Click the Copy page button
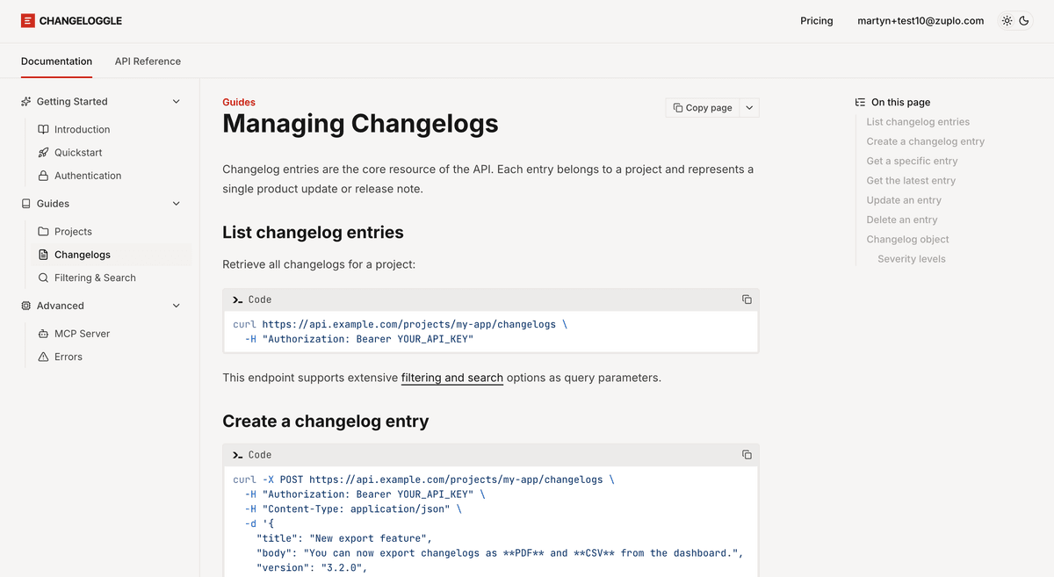This screenshot has width=1054, height=577. 701,107
